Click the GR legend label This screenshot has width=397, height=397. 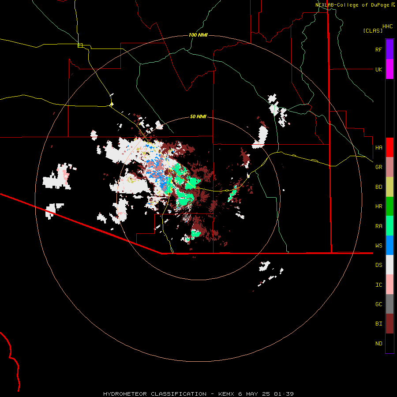(x=378, y=167)
